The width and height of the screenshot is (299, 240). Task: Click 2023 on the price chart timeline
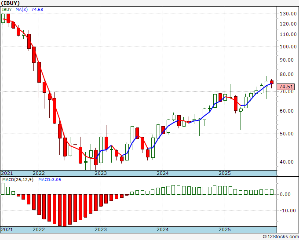pos(101,173)
